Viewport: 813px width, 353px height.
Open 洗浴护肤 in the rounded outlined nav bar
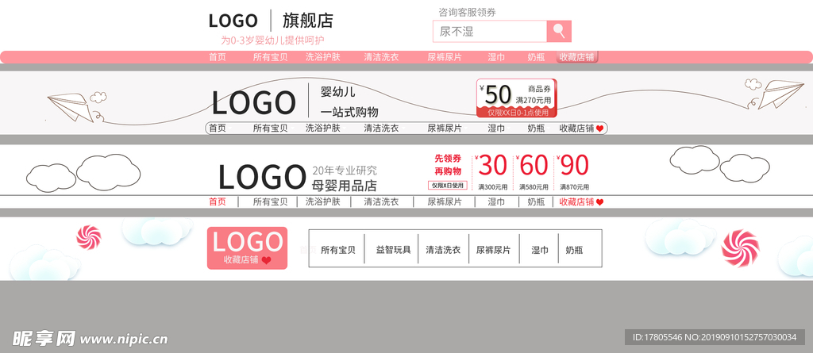tap(322, 128)
